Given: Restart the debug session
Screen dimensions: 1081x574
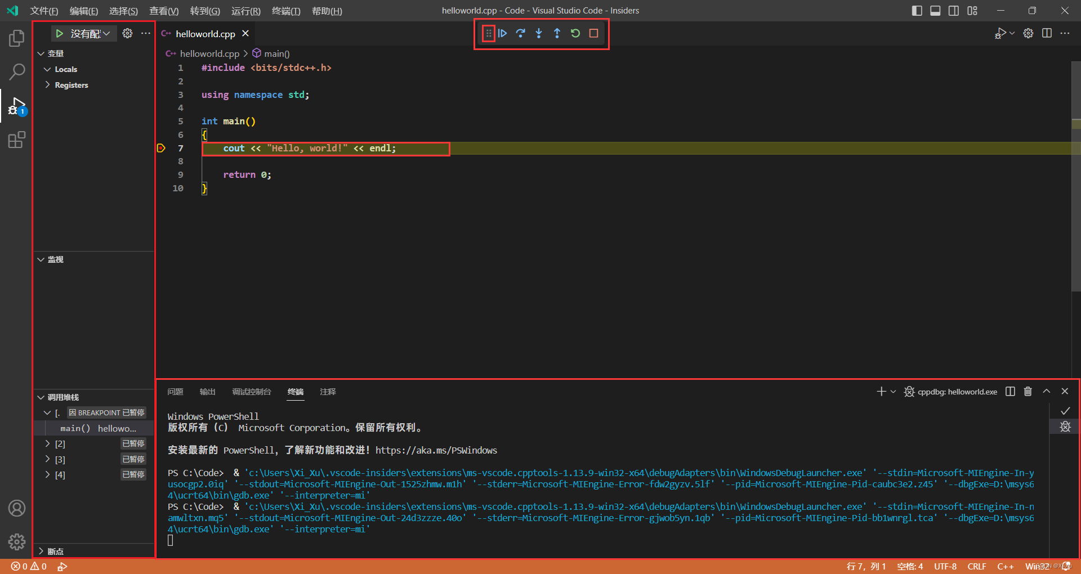Looking at the screenshot, I should point(575,33).
